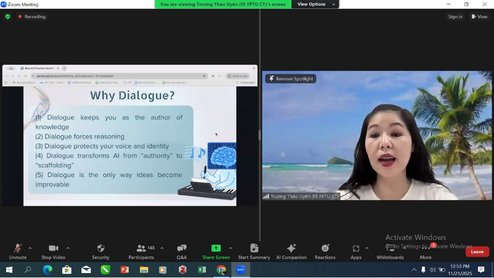This screenshot has width=494, height=278.
Task: Click the green Share Screen icon
Action: [x=216, y=248]
